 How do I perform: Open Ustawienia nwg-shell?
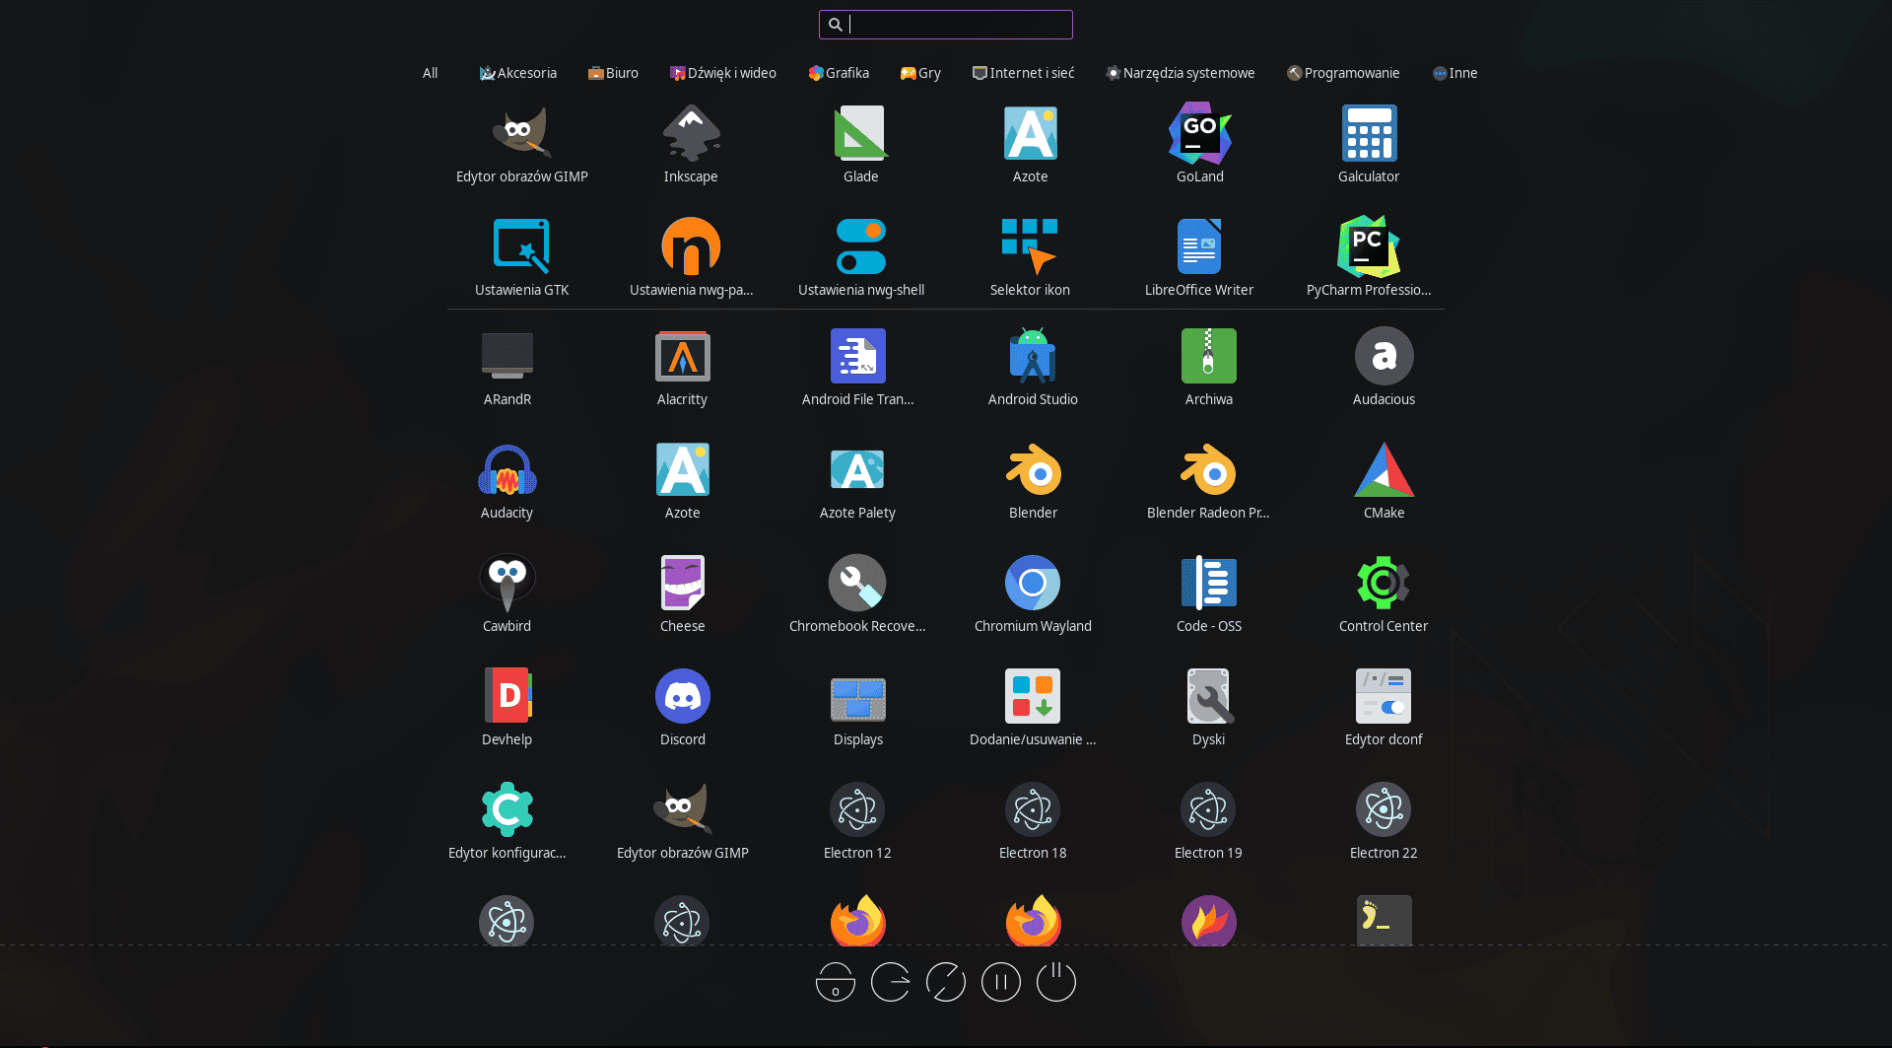tap(860, 257)
